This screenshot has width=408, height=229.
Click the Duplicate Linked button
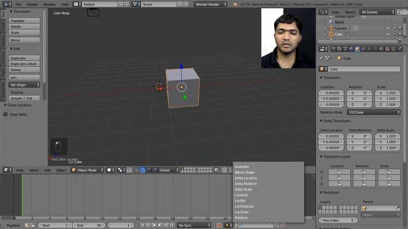pos(24,64)
